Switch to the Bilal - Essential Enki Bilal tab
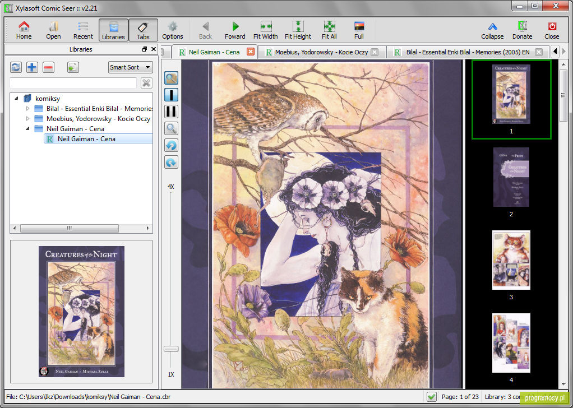This screenshot has height=408, width=573. click(468, 52)
